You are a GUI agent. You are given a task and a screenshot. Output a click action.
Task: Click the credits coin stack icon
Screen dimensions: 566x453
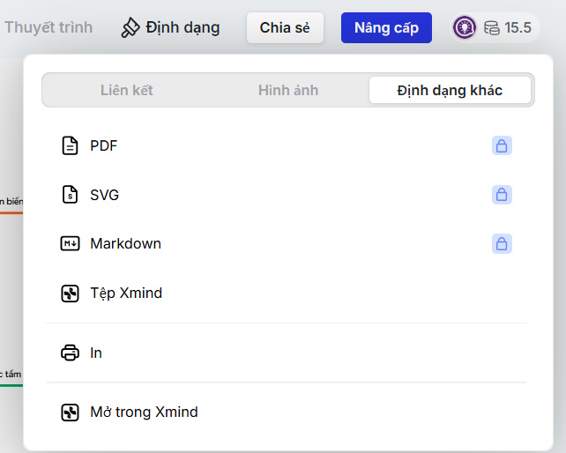492,28
